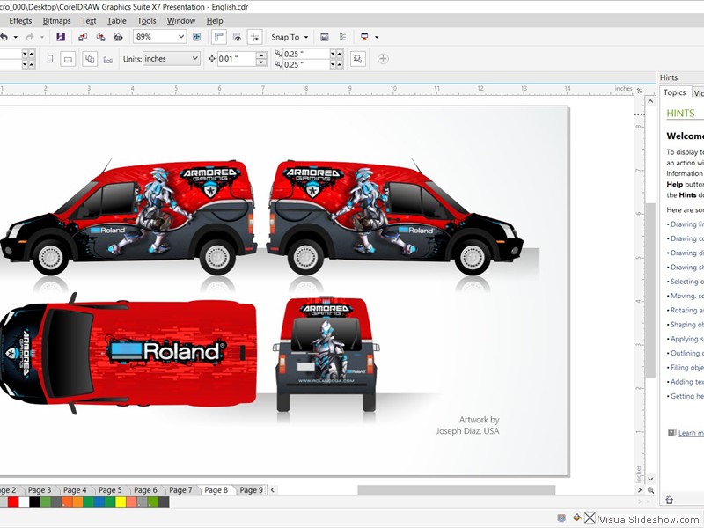Open the Table menu
The width and height of the screenshot is (704, 528).
click(117, 20)
